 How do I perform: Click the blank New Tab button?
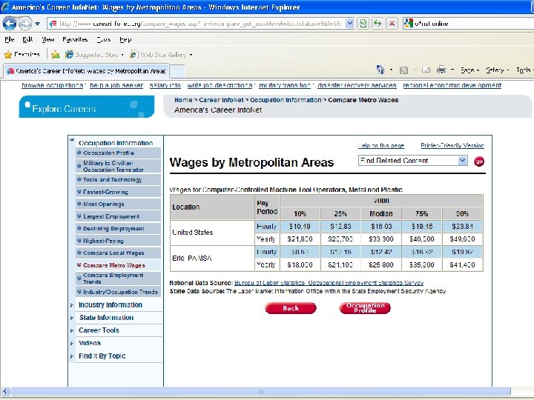[177, 71]
